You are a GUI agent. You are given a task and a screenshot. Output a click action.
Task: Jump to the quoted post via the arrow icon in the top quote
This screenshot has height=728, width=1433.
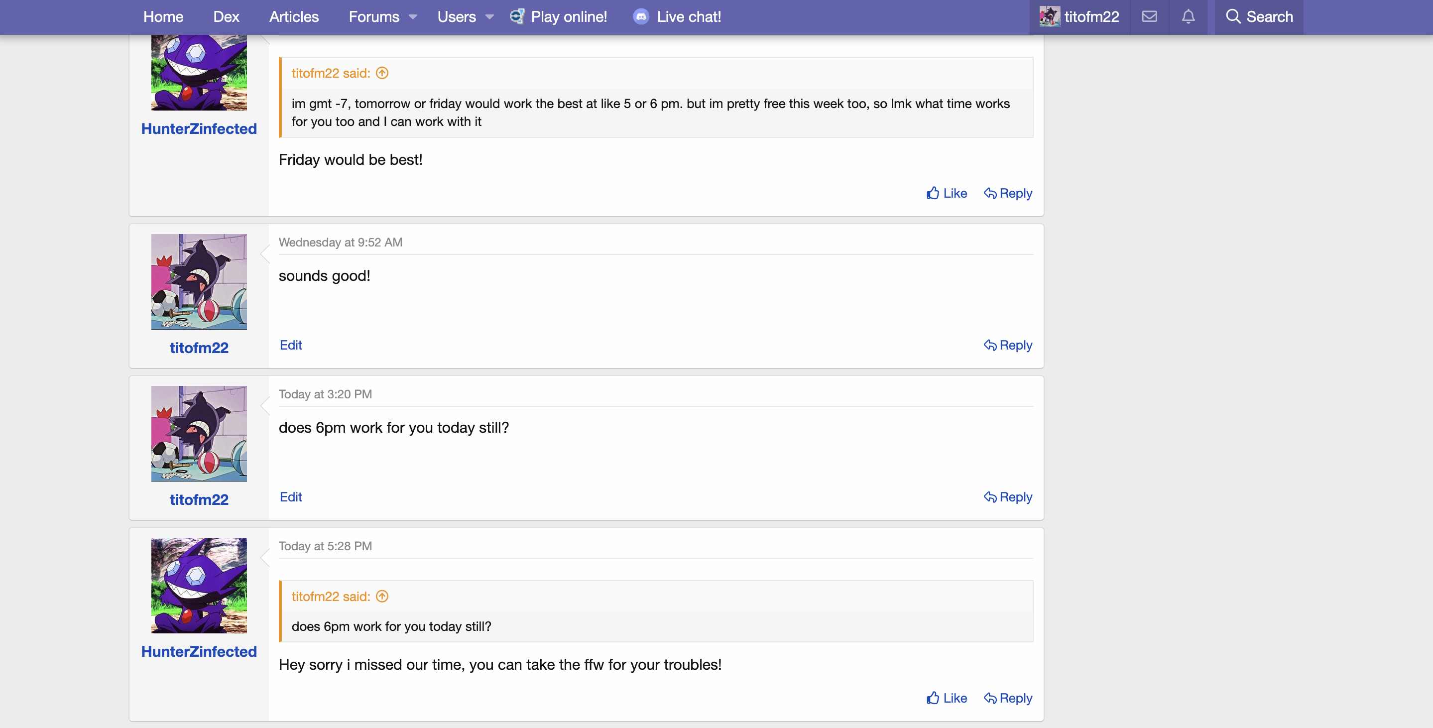(x=382, y=73)
